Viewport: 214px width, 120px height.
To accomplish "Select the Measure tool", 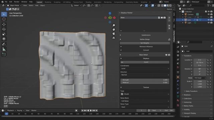I will click(x=4, y=49).
